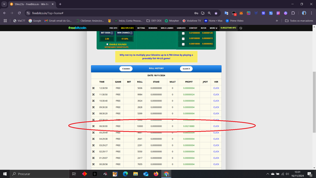Click the logout power icon
The image size is (316, 178).
(241, 28)
